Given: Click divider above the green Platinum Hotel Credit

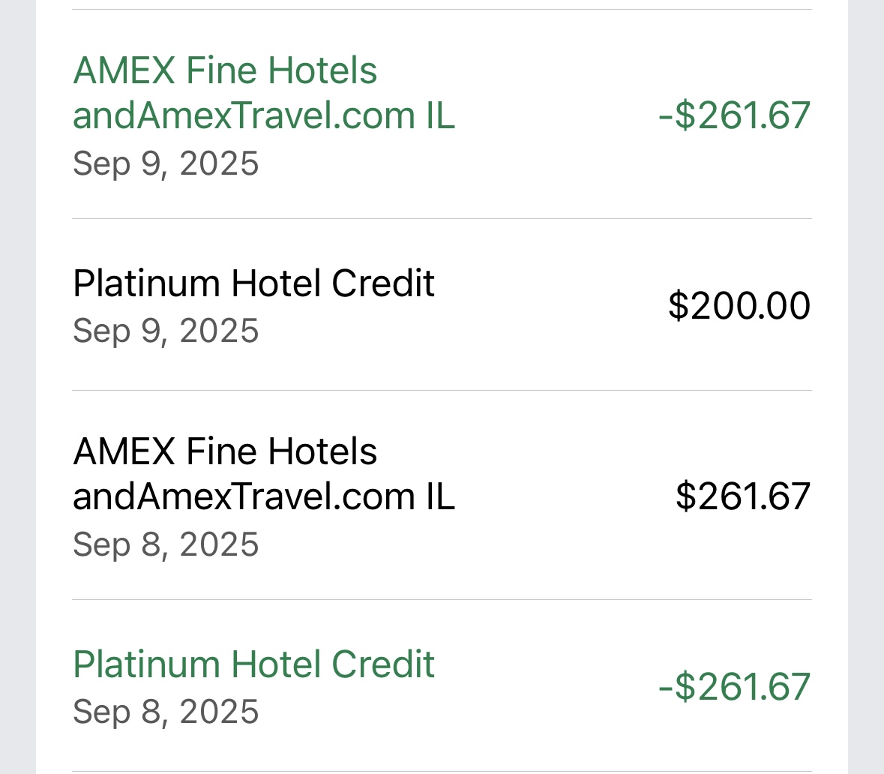Looking at the screenshot, I should [442, 599].
